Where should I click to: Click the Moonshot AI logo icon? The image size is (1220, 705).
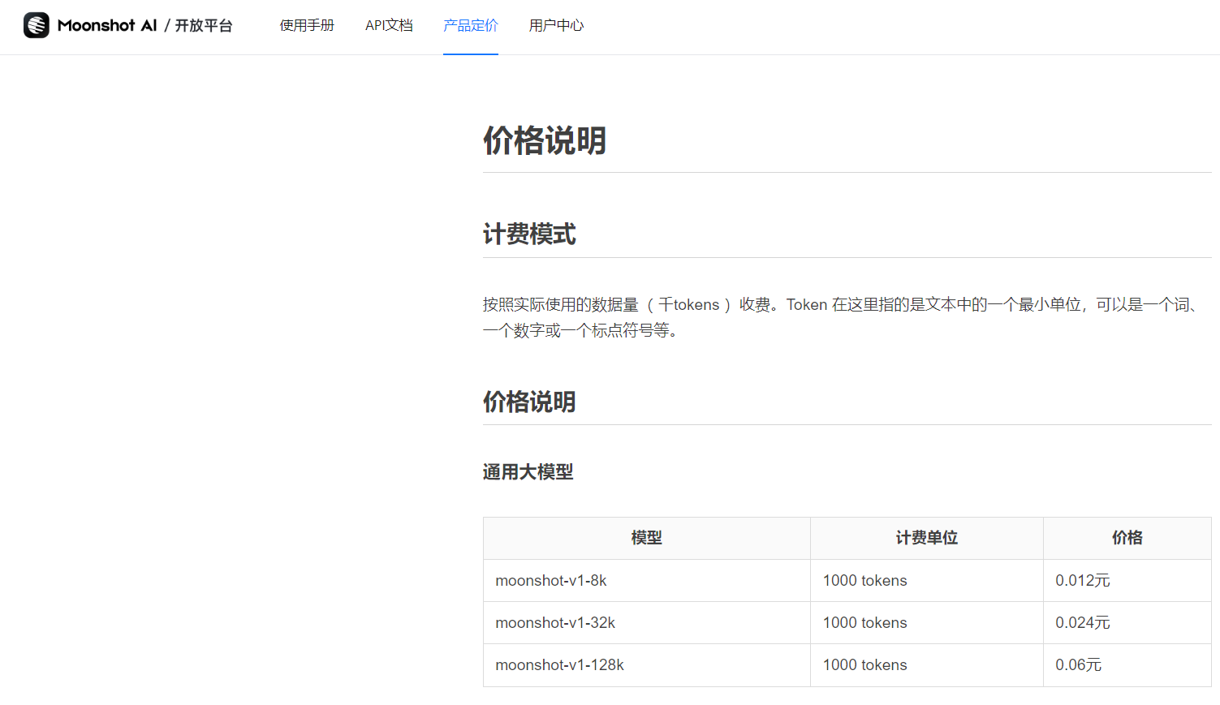pyautogui.click(x=37, y=25)
